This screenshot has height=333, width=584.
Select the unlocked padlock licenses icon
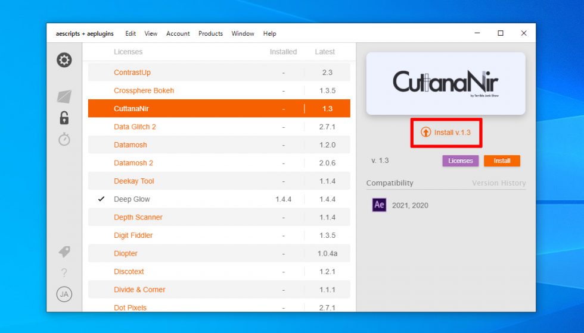click(64, 118)
